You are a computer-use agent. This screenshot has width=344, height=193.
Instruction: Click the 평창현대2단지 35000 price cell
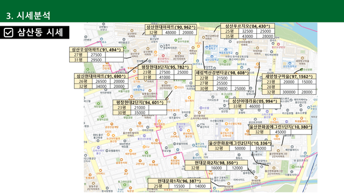[x=140, y=113]
